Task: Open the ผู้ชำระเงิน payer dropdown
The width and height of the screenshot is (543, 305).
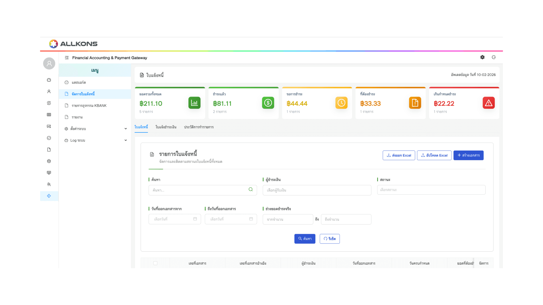Action: coord(317,190)
